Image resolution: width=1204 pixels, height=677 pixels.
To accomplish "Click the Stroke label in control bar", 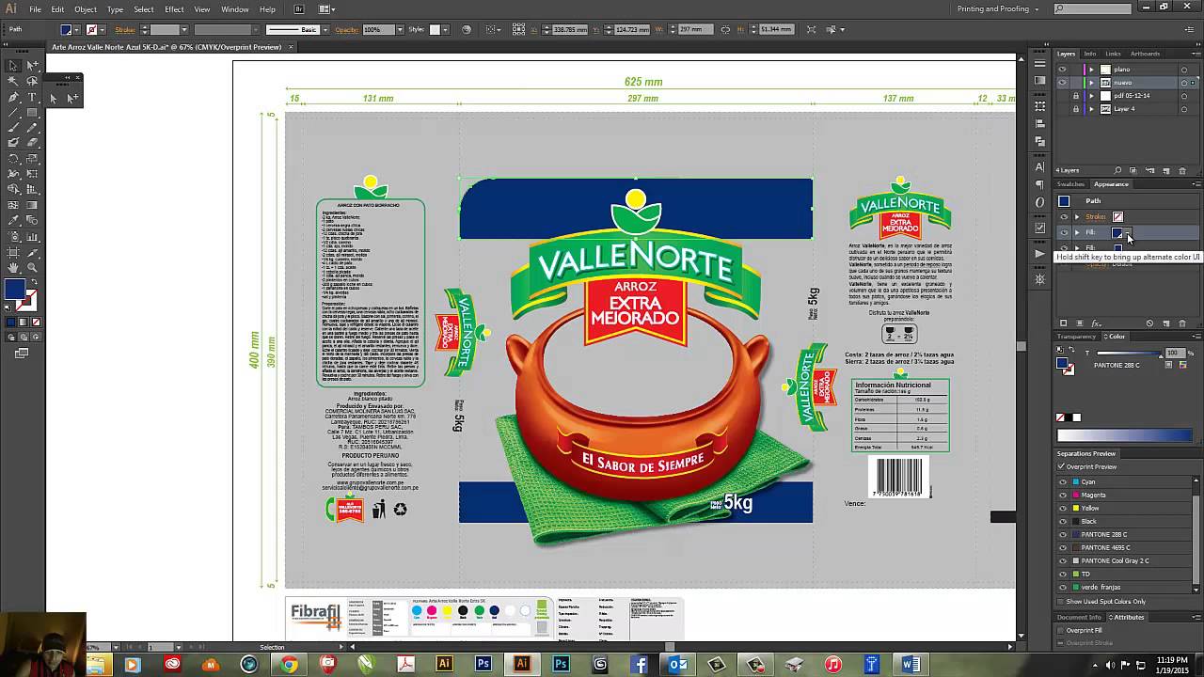I will coord(125,29).
